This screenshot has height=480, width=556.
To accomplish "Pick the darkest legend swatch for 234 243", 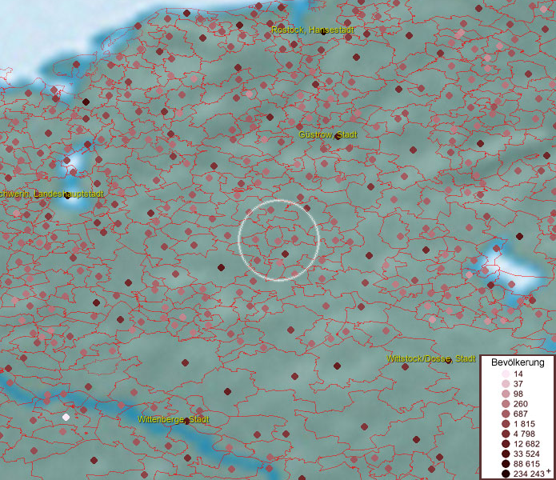I will click(506, 474).
